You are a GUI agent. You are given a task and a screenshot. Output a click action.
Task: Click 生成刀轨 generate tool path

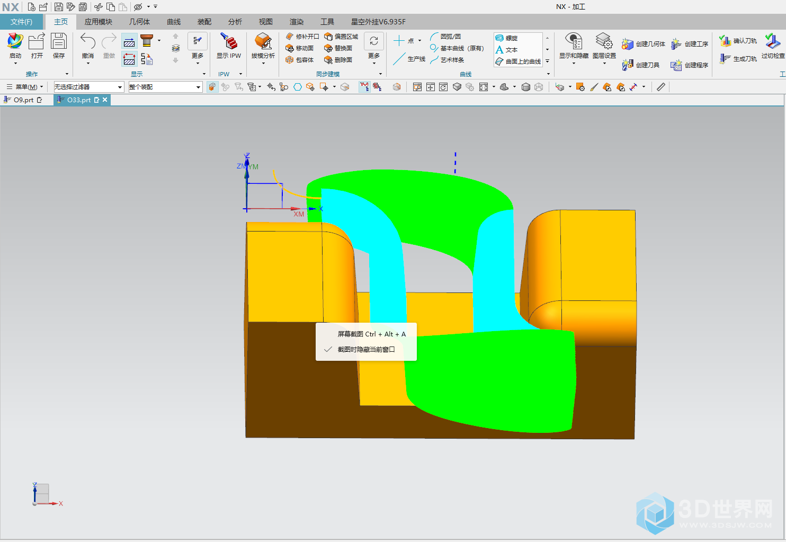pyautogui.click(x=738, y=59)
